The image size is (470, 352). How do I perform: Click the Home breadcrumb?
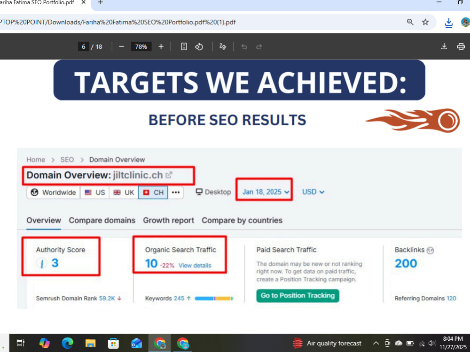click(x=36, y=160)
